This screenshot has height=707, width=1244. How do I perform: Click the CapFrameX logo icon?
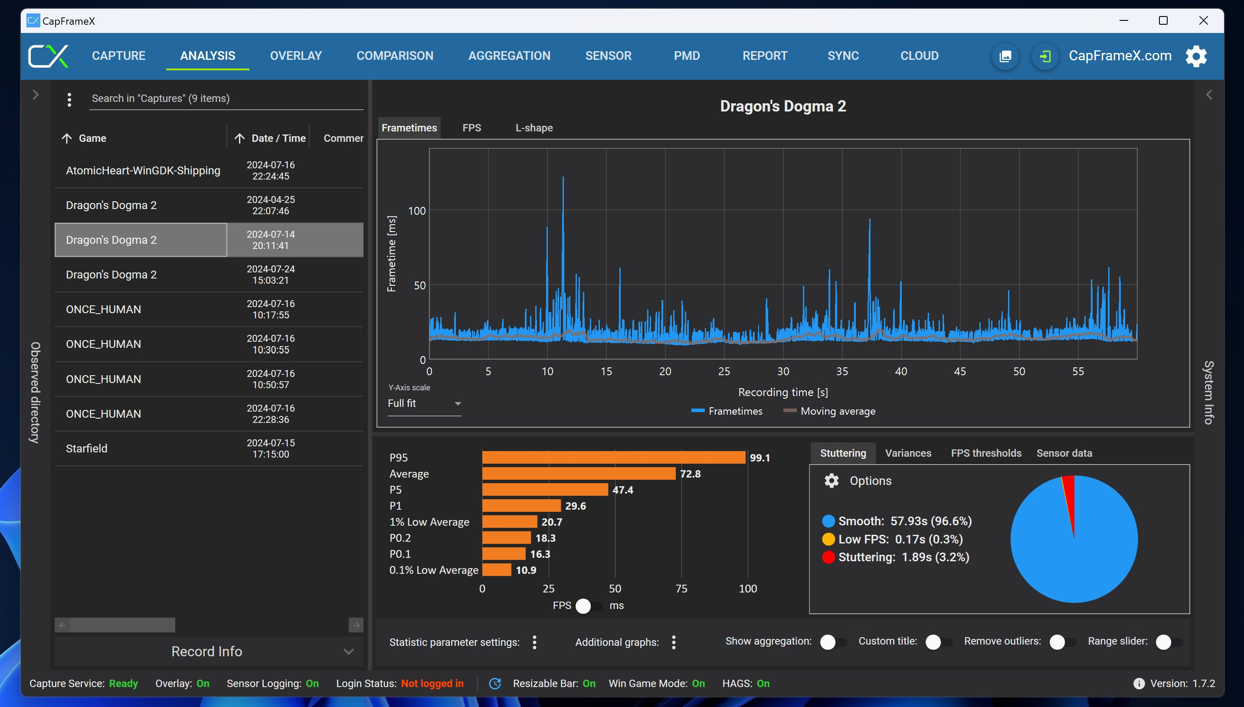point(48,56)
